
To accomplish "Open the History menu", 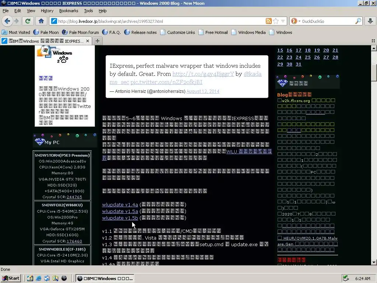I will coord(47,11).
